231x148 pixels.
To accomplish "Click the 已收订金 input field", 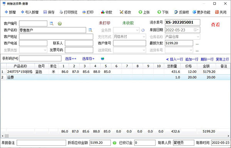I will pyautogui.click(x=145, y=143).
